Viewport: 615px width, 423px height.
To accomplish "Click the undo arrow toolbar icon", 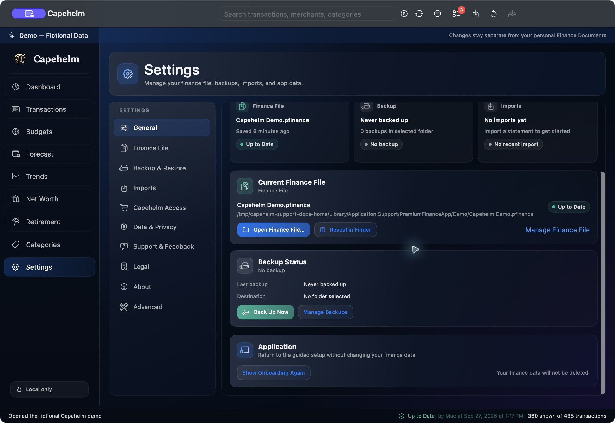I will 493,14.
